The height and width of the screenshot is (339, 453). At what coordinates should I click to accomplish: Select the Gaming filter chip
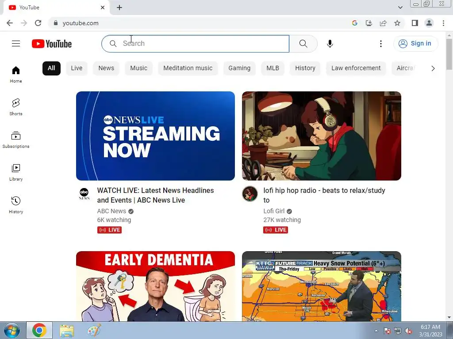pyautogui.click(x=239, y=68)
